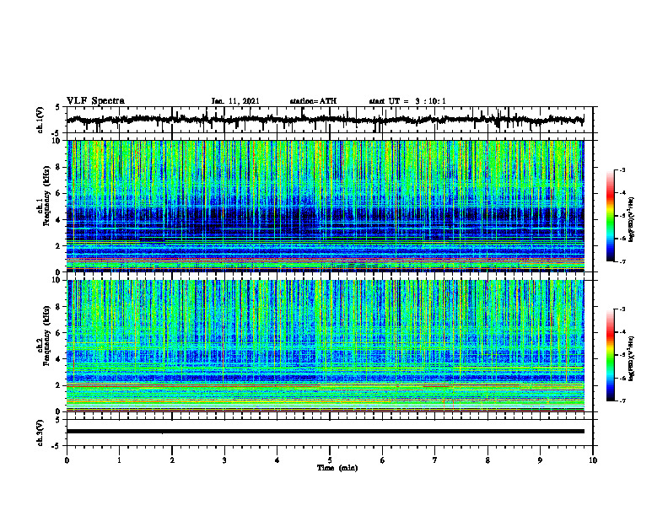Click the "Time (min)" axis title
The height and width of the screenshot is (516, 668).
click(x=337, y=468)
